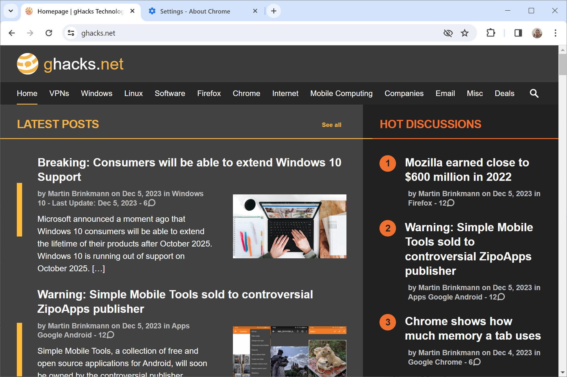Screen dimensions: 567x377
Task: Open Chrome tab memory usage discussion
Action: [x=473, y=328]
